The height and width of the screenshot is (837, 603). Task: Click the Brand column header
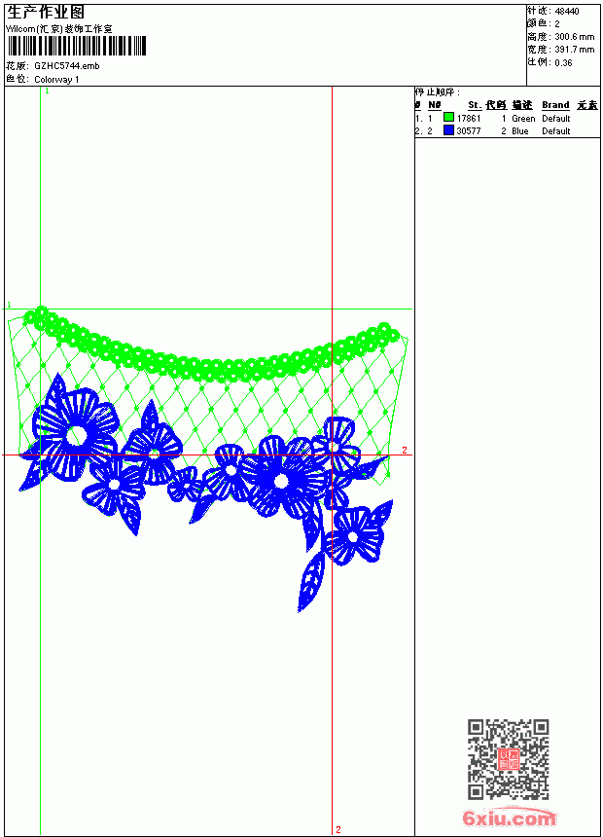[x=555, y=105]
